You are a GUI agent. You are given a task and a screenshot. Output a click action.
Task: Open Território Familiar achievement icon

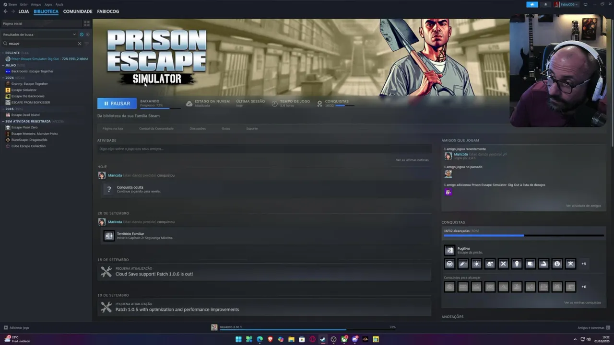(109, 236)
